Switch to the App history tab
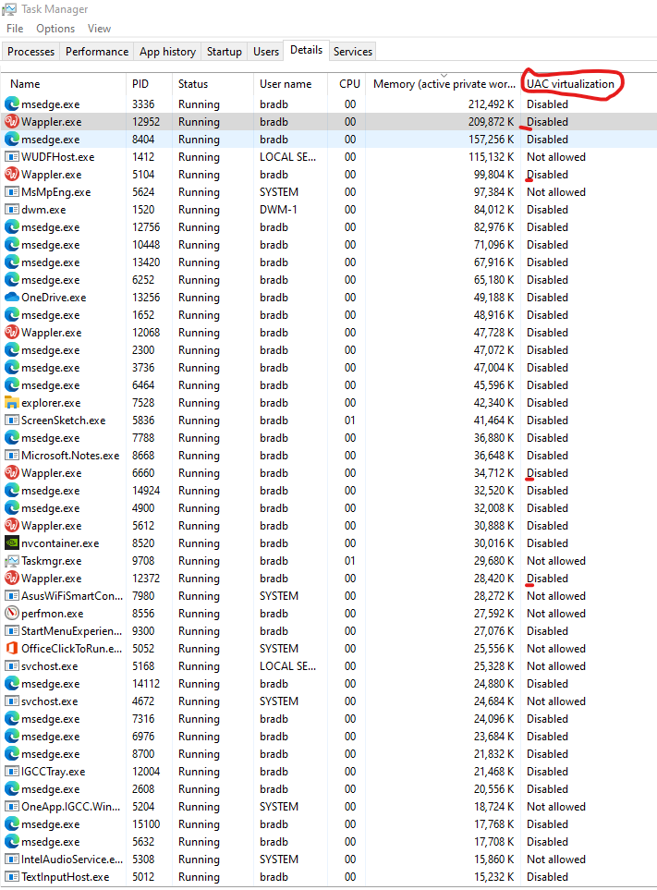The height and width of the screenshot is (890, 657). [x=167, y=51]
